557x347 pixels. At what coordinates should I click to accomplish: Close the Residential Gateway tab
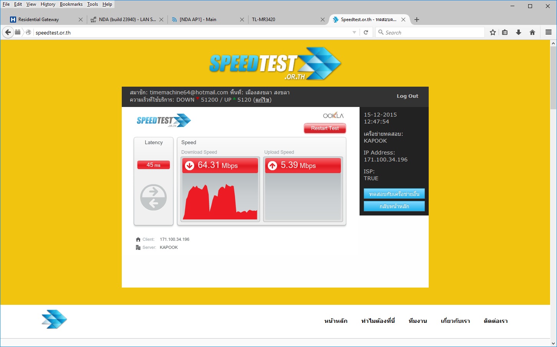coord(81,20)
